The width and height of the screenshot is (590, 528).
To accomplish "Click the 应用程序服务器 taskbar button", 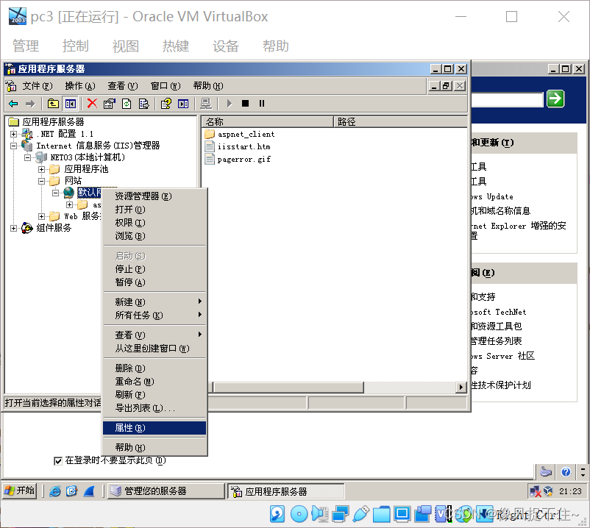I will coord(286,491).
